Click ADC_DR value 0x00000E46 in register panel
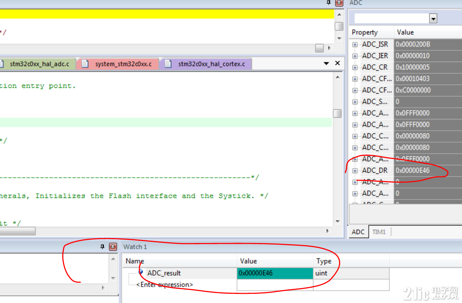The image size is (462, 303). [413, 170]
